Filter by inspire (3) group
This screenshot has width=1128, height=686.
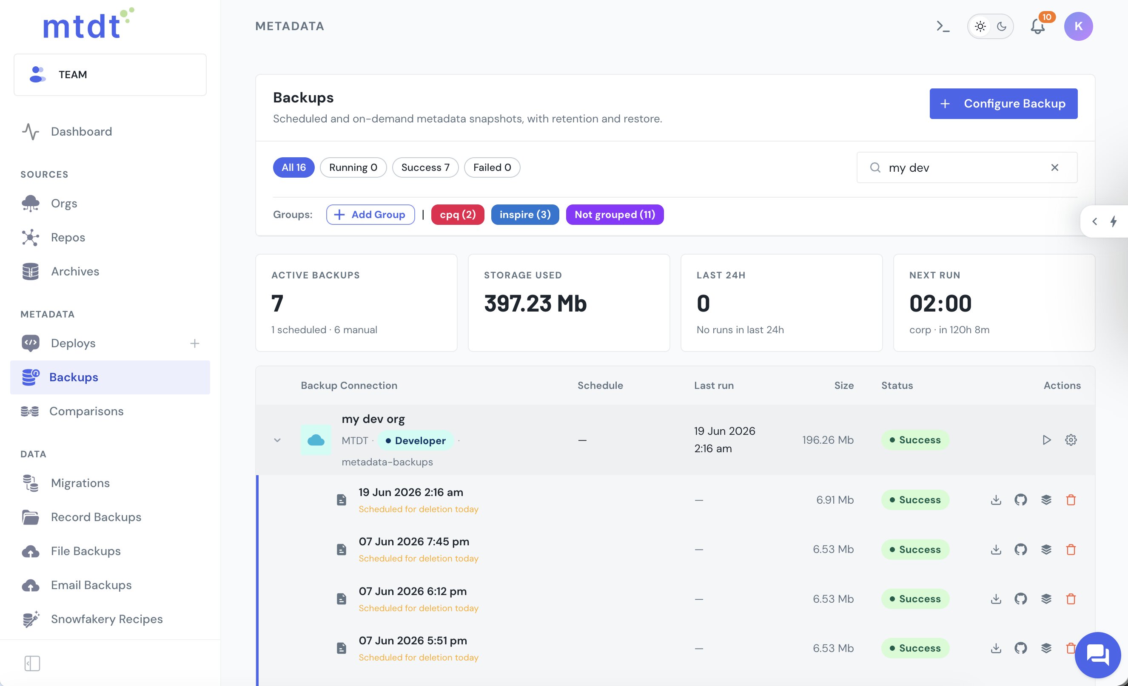(524, 215)
